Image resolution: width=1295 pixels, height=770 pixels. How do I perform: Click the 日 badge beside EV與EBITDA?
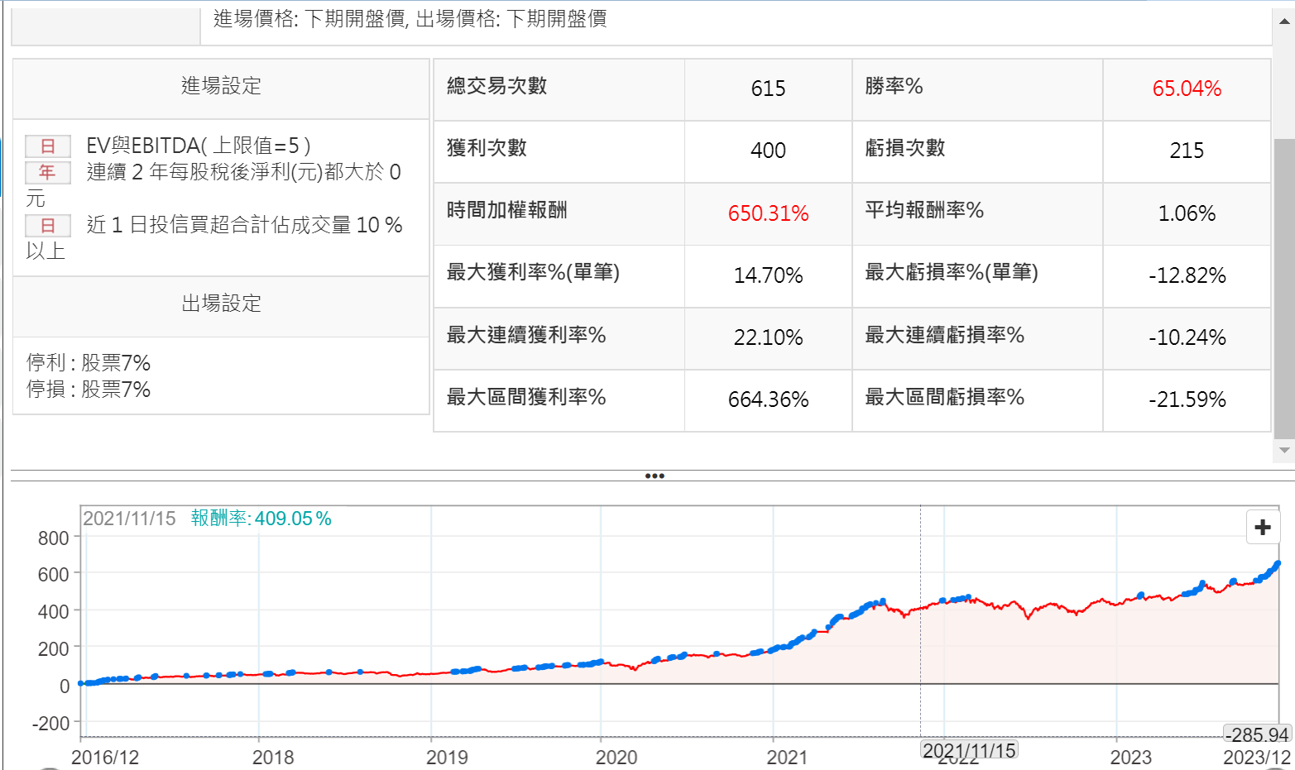coord(48,146)
